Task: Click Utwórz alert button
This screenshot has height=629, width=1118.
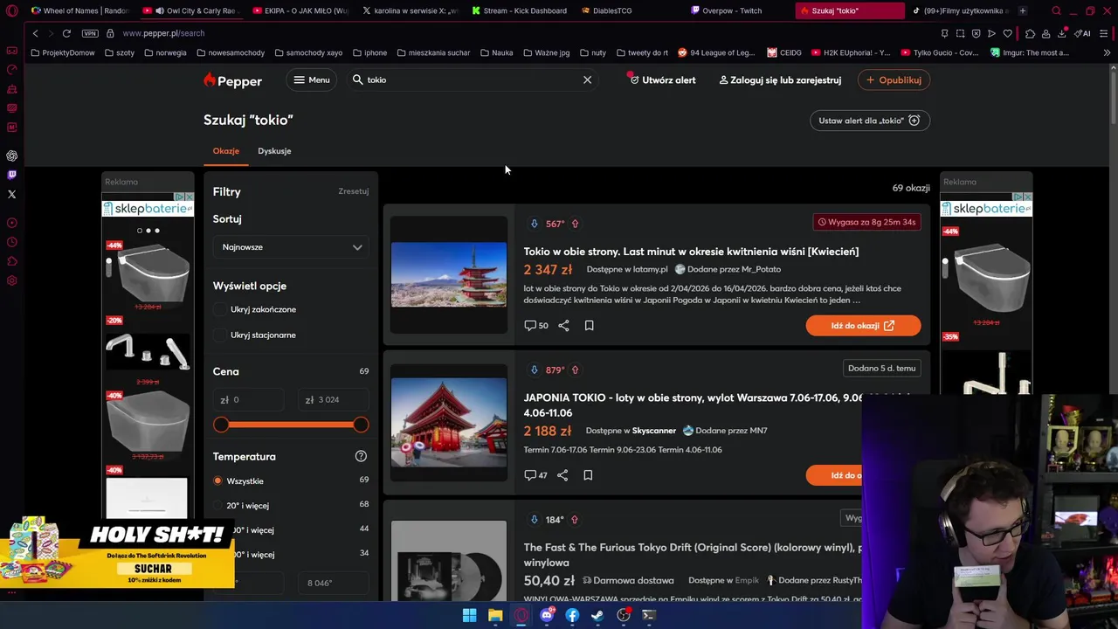Action: pyautogui.click(x=663, y=79)
